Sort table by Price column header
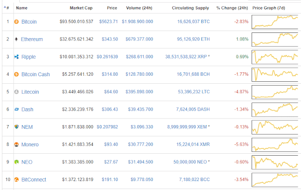 [x=112, y=8]
